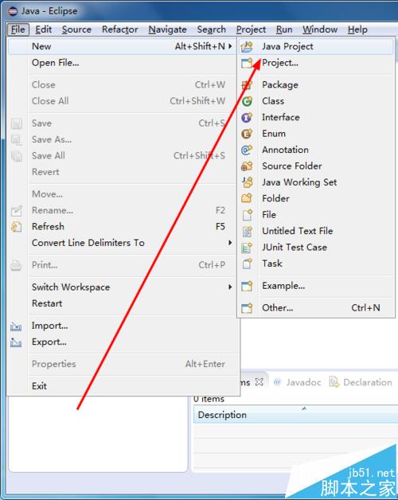Toggle sort arrow on Description column
The width and height of the screenshot is (398, 500).
pyautogui.click(x=304, y=408)
